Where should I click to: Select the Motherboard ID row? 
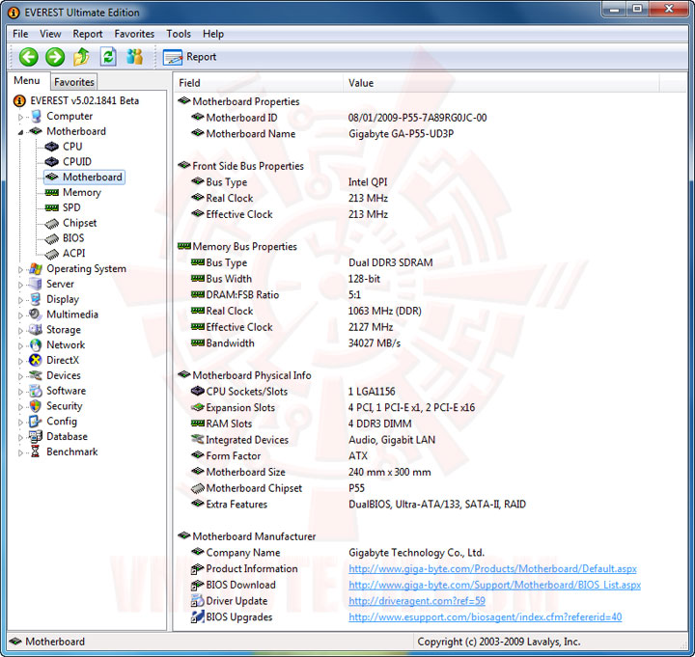(429, 118)
